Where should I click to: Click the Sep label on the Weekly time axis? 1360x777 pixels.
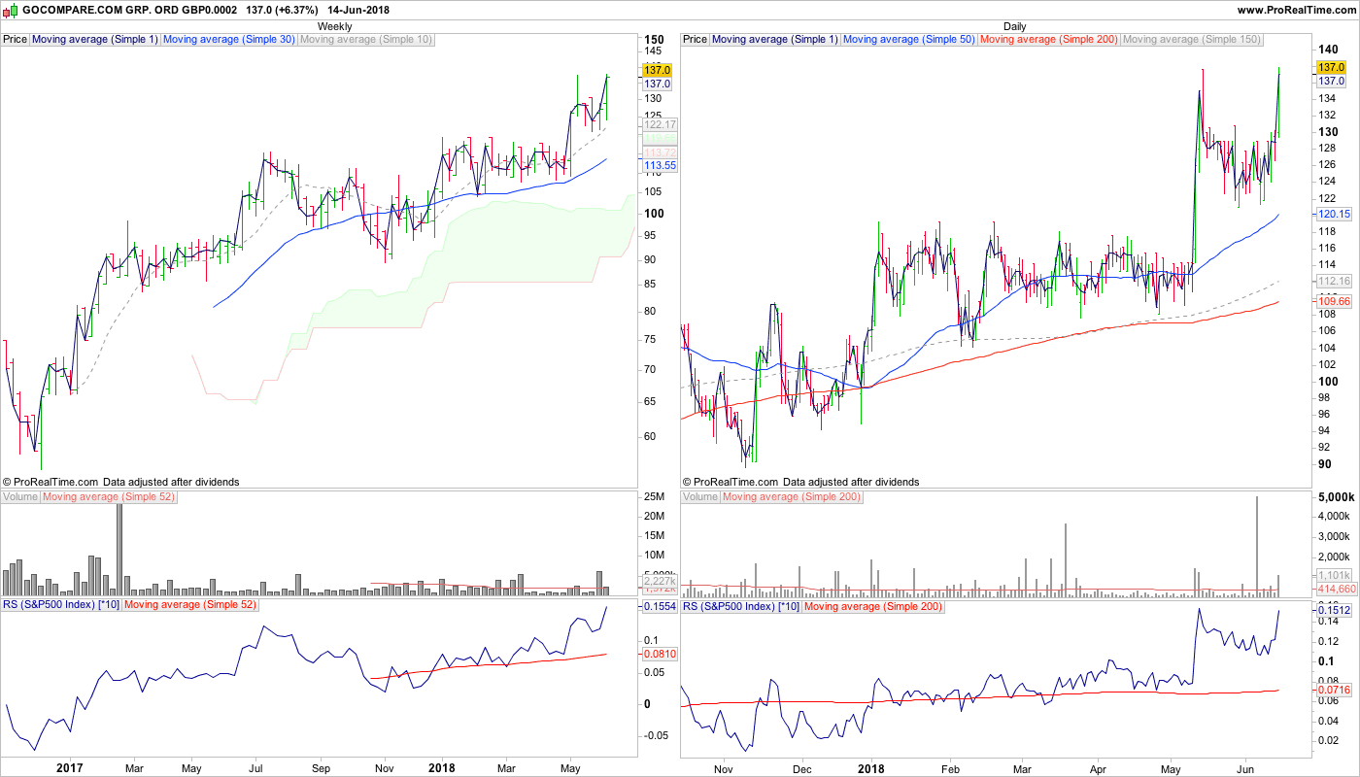coord(322,767)
